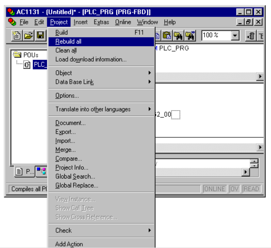The height and width of the screenshot is (248, 271).
Task: Open the Online menu
Action: (123, 22)
